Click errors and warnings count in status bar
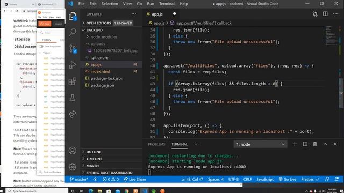This screenshot has width=344, height=193. point(111,179)
